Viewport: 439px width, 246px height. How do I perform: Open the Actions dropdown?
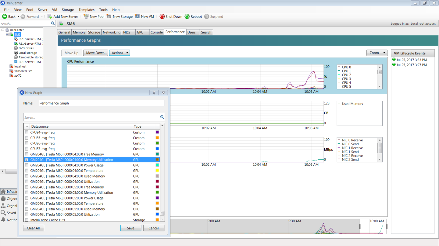tap(119, 53)
